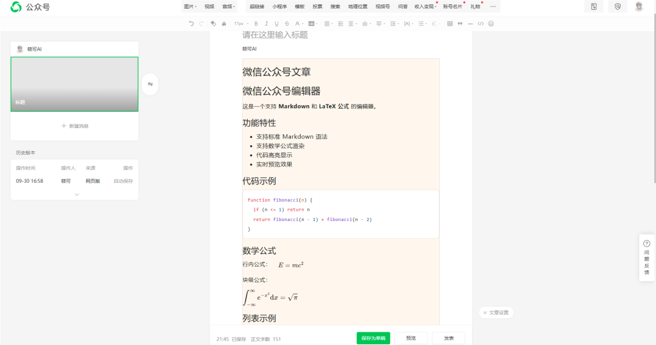656x345 pixels.
Task: Click the 09-30 16:58 history row
Action: 75,181
